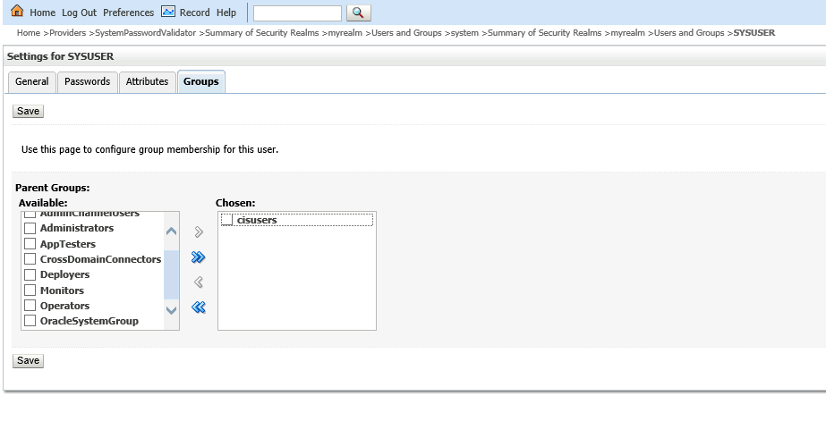Click the bottom Save button
This screenshot has height=421, width=826.
point(28,360)
